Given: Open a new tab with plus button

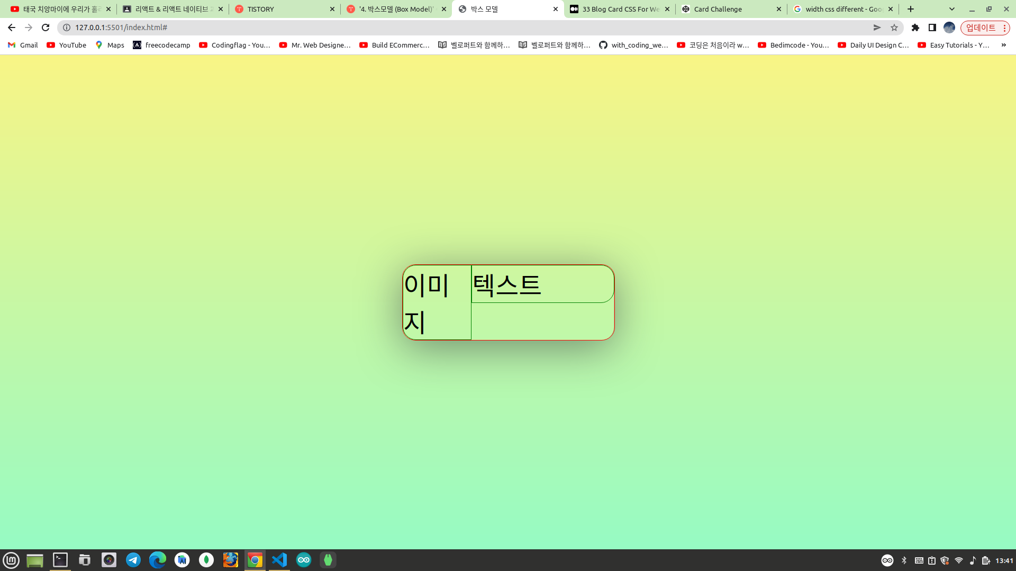Looking at the screenshot, I should click(x=911, y=9).
